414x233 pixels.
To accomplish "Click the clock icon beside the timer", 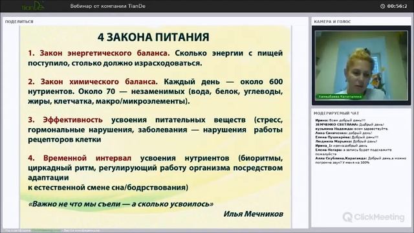I will coord(382,6).
